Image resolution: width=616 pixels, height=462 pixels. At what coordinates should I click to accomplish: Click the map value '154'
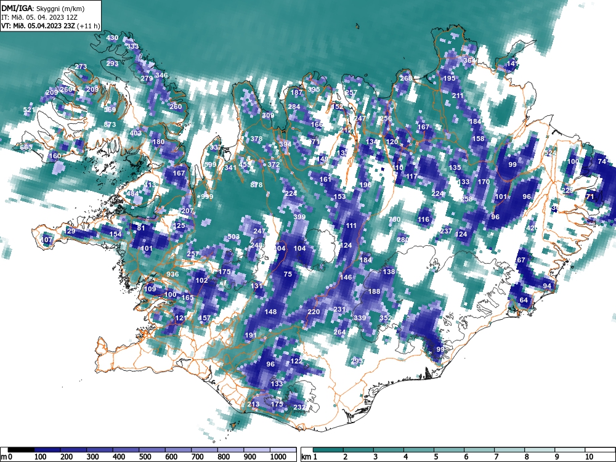click(116, 234)
